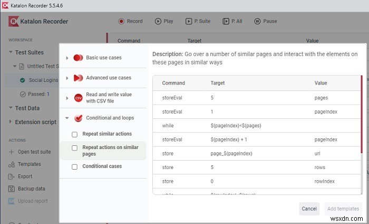Click the Cancel button
Image resolution: width=369 pixels, height=224 pixels.
309,209
